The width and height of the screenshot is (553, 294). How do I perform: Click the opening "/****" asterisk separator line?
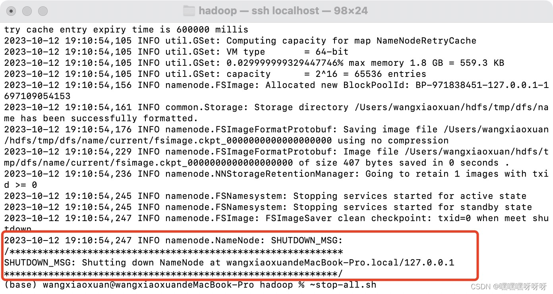pyautogui.click(x=174, y=252)
